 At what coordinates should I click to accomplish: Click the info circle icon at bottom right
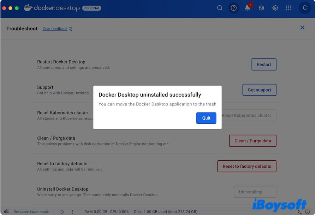click(308, 212)
